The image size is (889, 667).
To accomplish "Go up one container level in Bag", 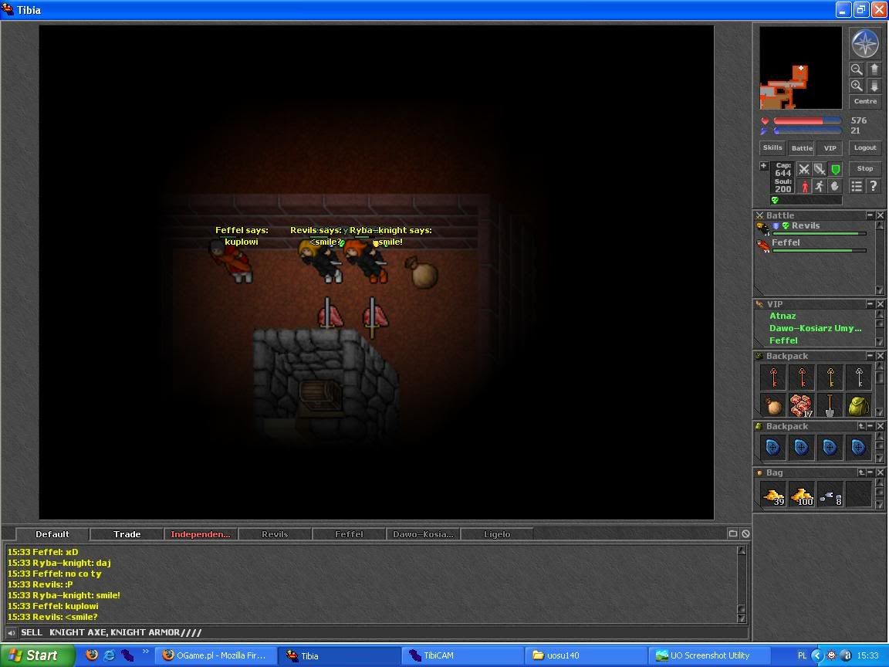I will coord(861,472).
